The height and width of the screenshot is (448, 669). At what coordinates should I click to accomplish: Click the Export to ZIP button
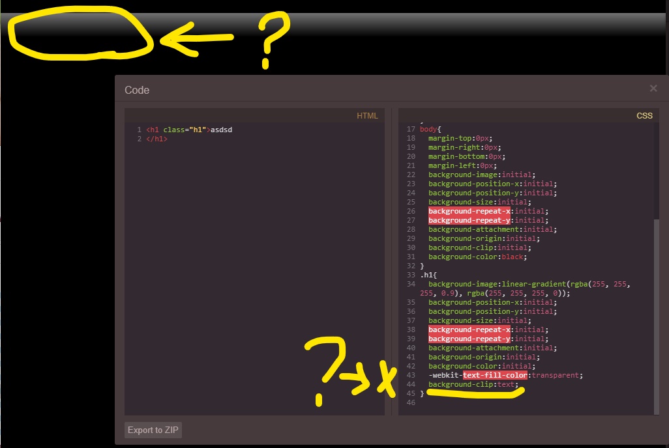tap(153, 430)
